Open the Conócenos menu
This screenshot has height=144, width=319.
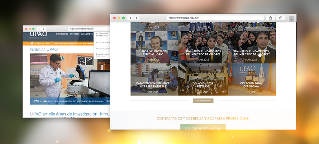click(62, 34)
